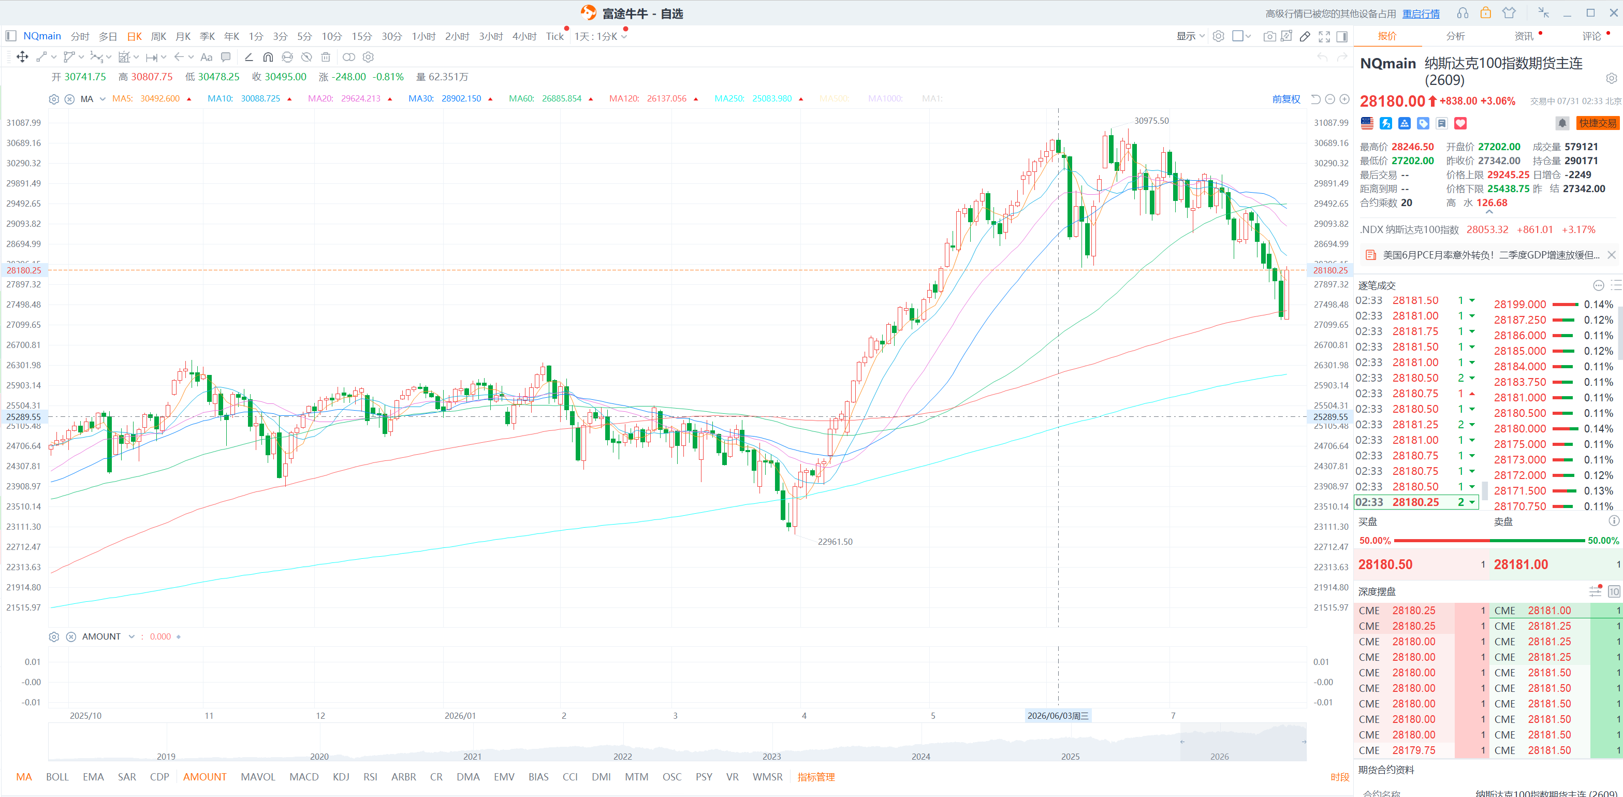Click the buy/sell 50% ratio bar
Viewport: 1623px width, 797px height.
coord(1489,541)
